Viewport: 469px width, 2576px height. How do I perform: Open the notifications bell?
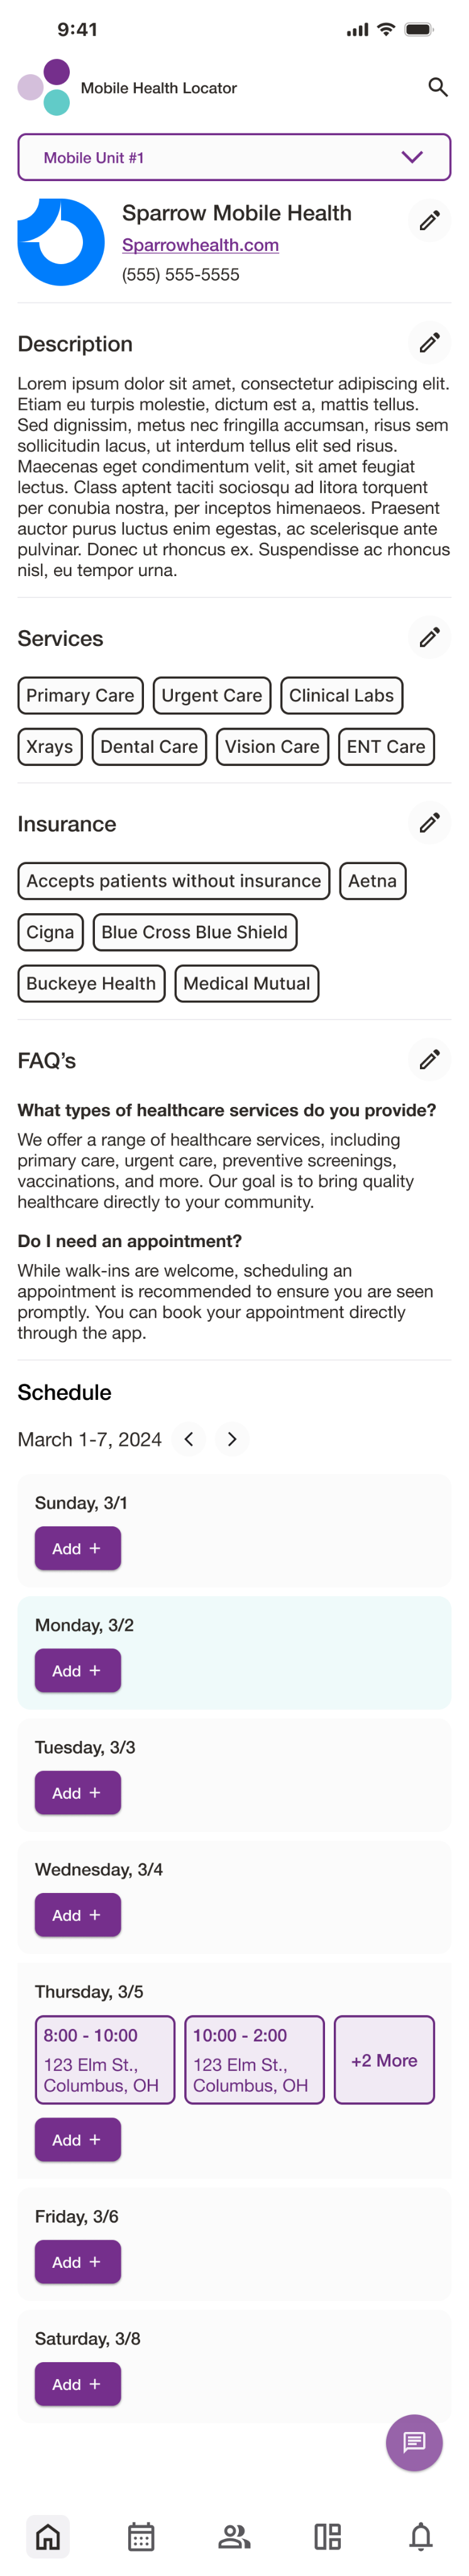421,2536
